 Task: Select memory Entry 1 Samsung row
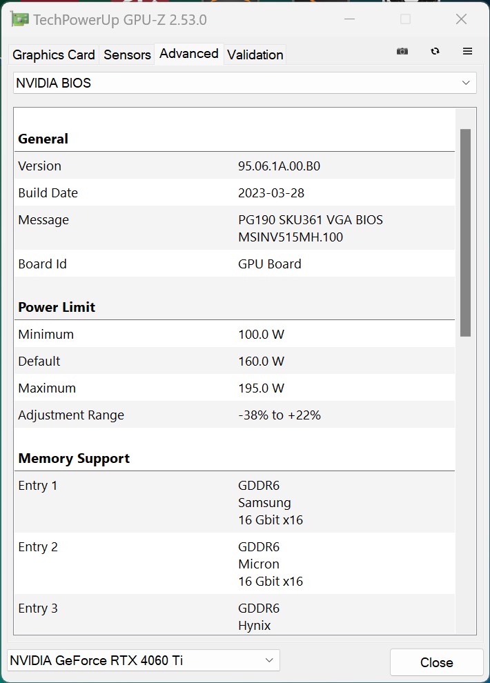click(235, 502)
